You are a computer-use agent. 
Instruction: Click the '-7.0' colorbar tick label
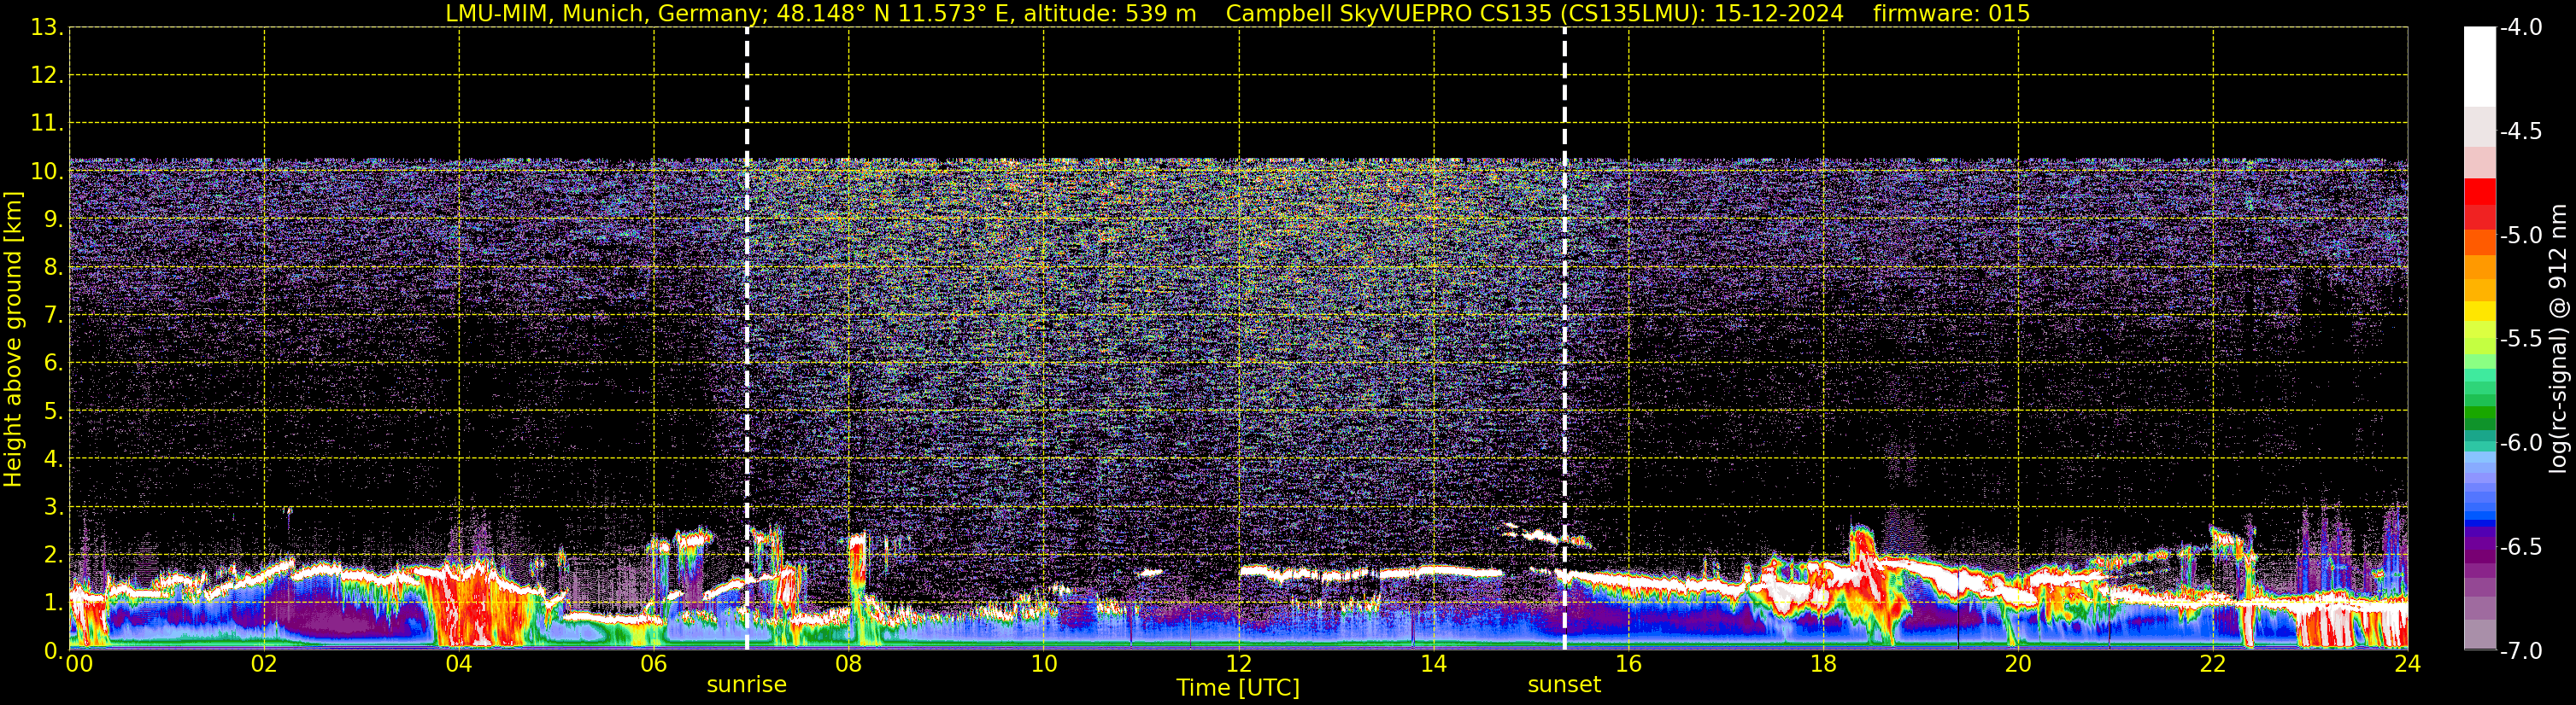(x=2521, y=650)
